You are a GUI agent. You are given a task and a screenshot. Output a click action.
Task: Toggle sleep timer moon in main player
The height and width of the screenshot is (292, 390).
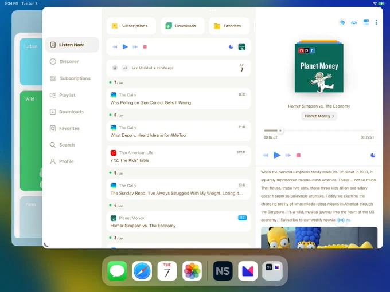373,155
